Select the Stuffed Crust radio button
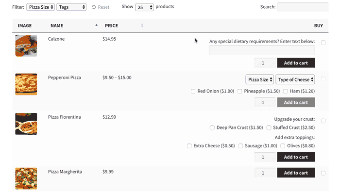The image size is (340, 191). [x=269, y=127]
